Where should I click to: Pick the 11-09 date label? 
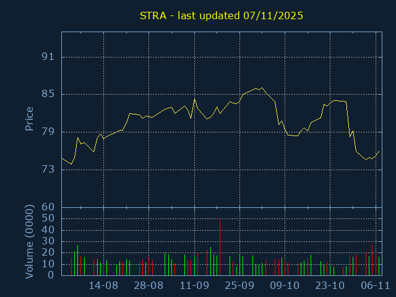tap(194, 286)
